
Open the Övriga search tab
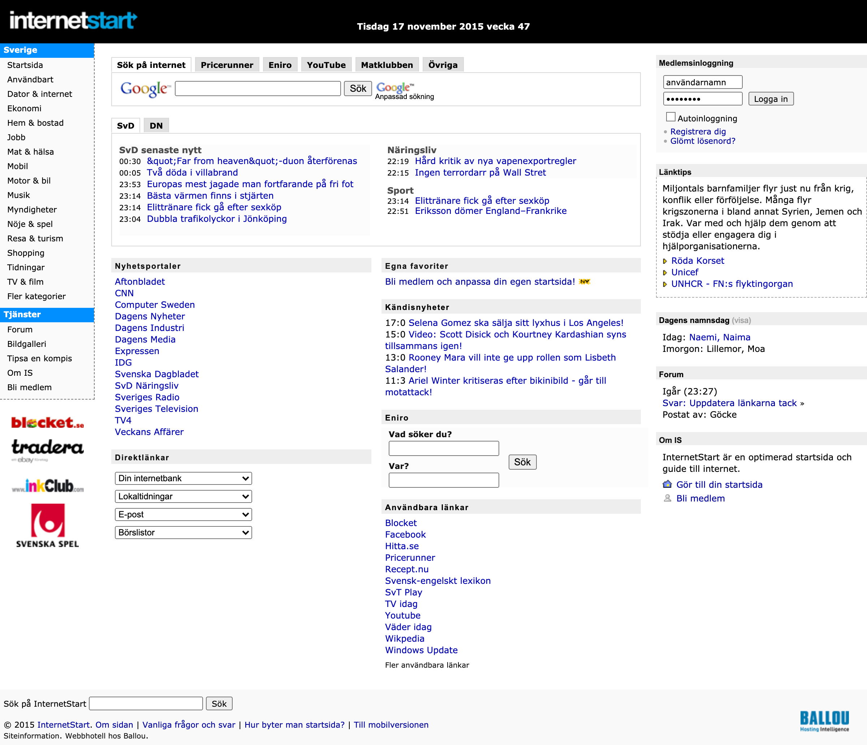tap(443, 65)
